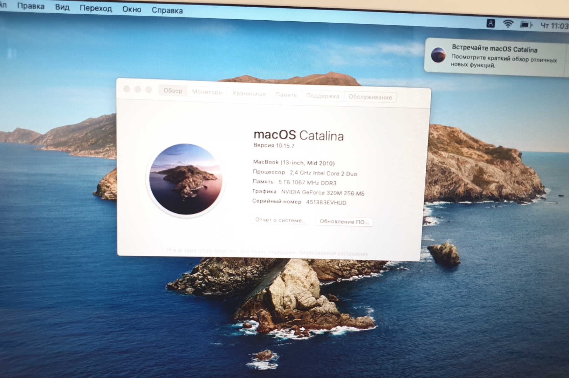Click the keyboard input source icon
This screenshot has height=378, width=569.
coord(491,23)
